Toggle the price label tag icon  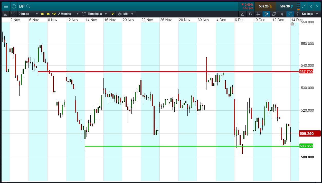(x=290, y=14)
